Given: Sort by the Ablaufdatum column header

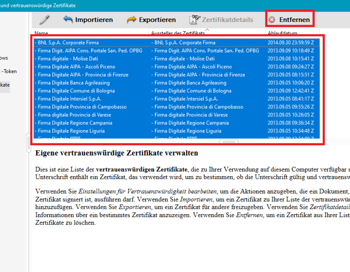Looking at the screenshot, I should click(x=282, y=33).
